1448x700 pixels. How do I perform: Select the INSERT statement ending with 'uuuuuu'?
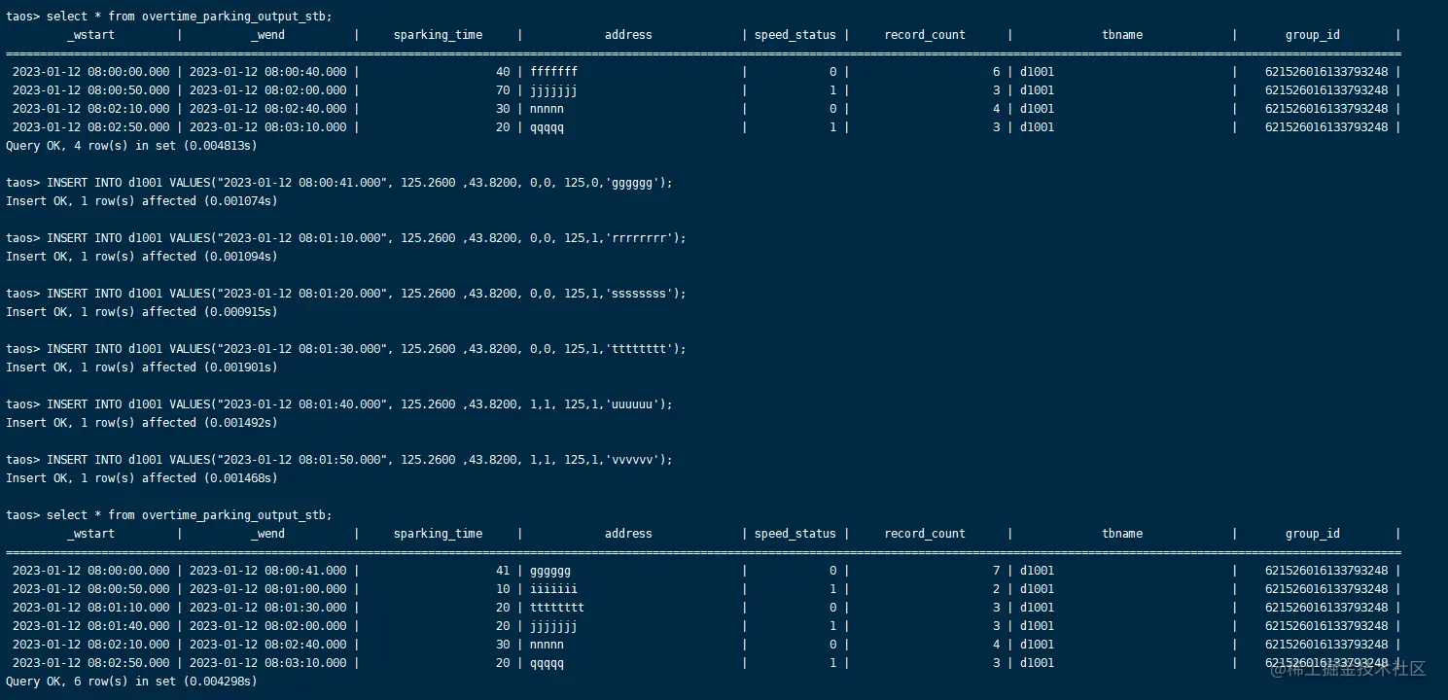point(360,404)
